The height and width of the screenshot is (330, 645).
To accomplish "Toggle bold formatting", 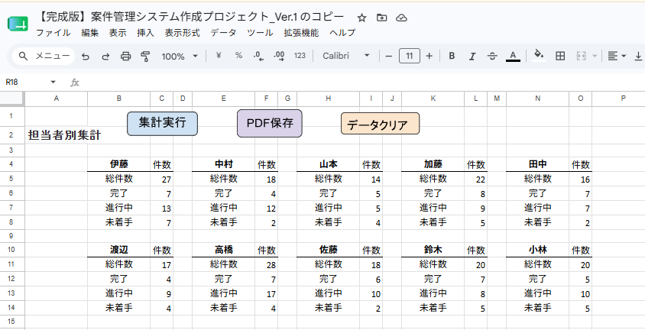I will click(452, 56).
